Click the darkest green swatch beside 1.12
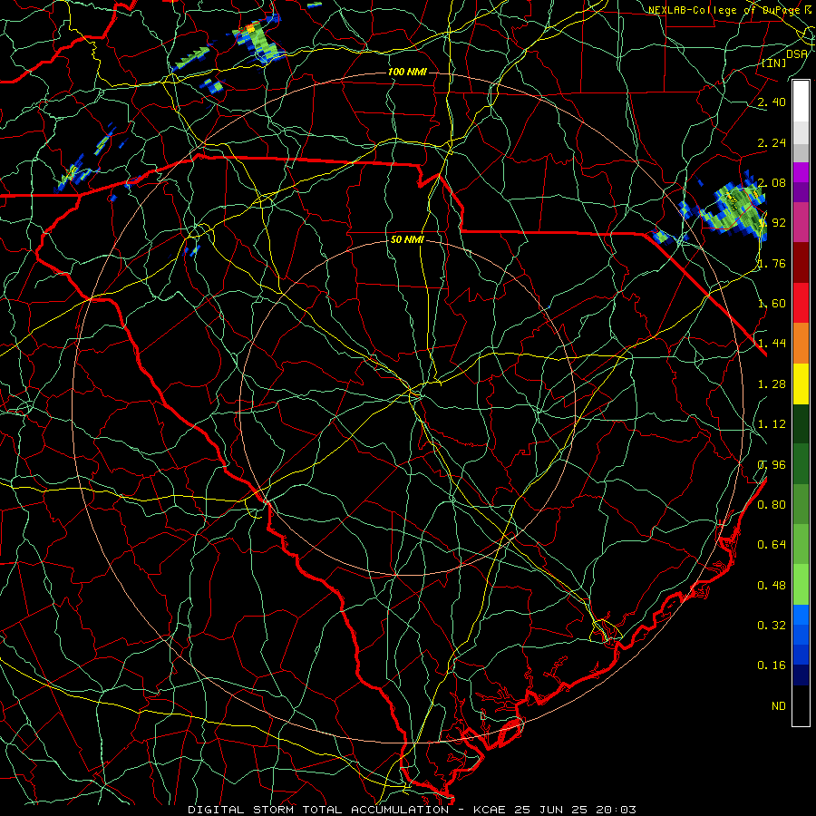This screenshot has height=816, width=816. pyautogui.click(x=801, y=423)
